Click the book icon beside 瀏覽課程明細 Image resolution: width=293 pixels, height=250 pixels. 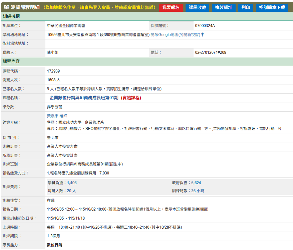coord(7,7)
